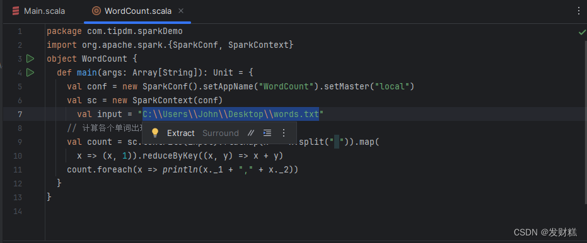
Task: Open more actions in the floating toolbar
Action: (x=283, y=133)
